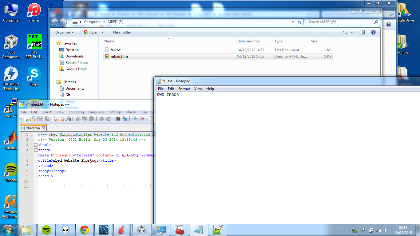
Task: Click the Open file folder icon in Notepad++
Action: click(33, 119)
